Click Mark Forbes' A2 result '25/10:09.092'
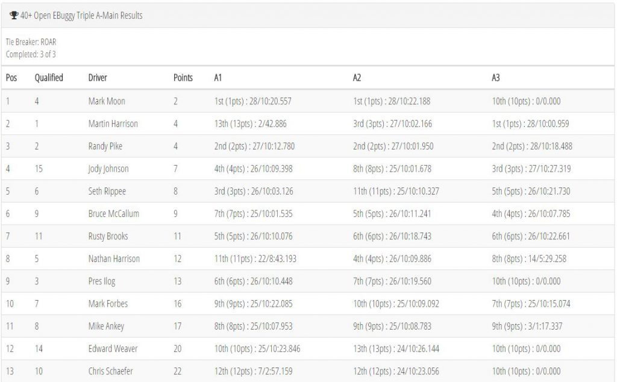The height and width of the screenshot is (382, 617). (x=418, y=304)
